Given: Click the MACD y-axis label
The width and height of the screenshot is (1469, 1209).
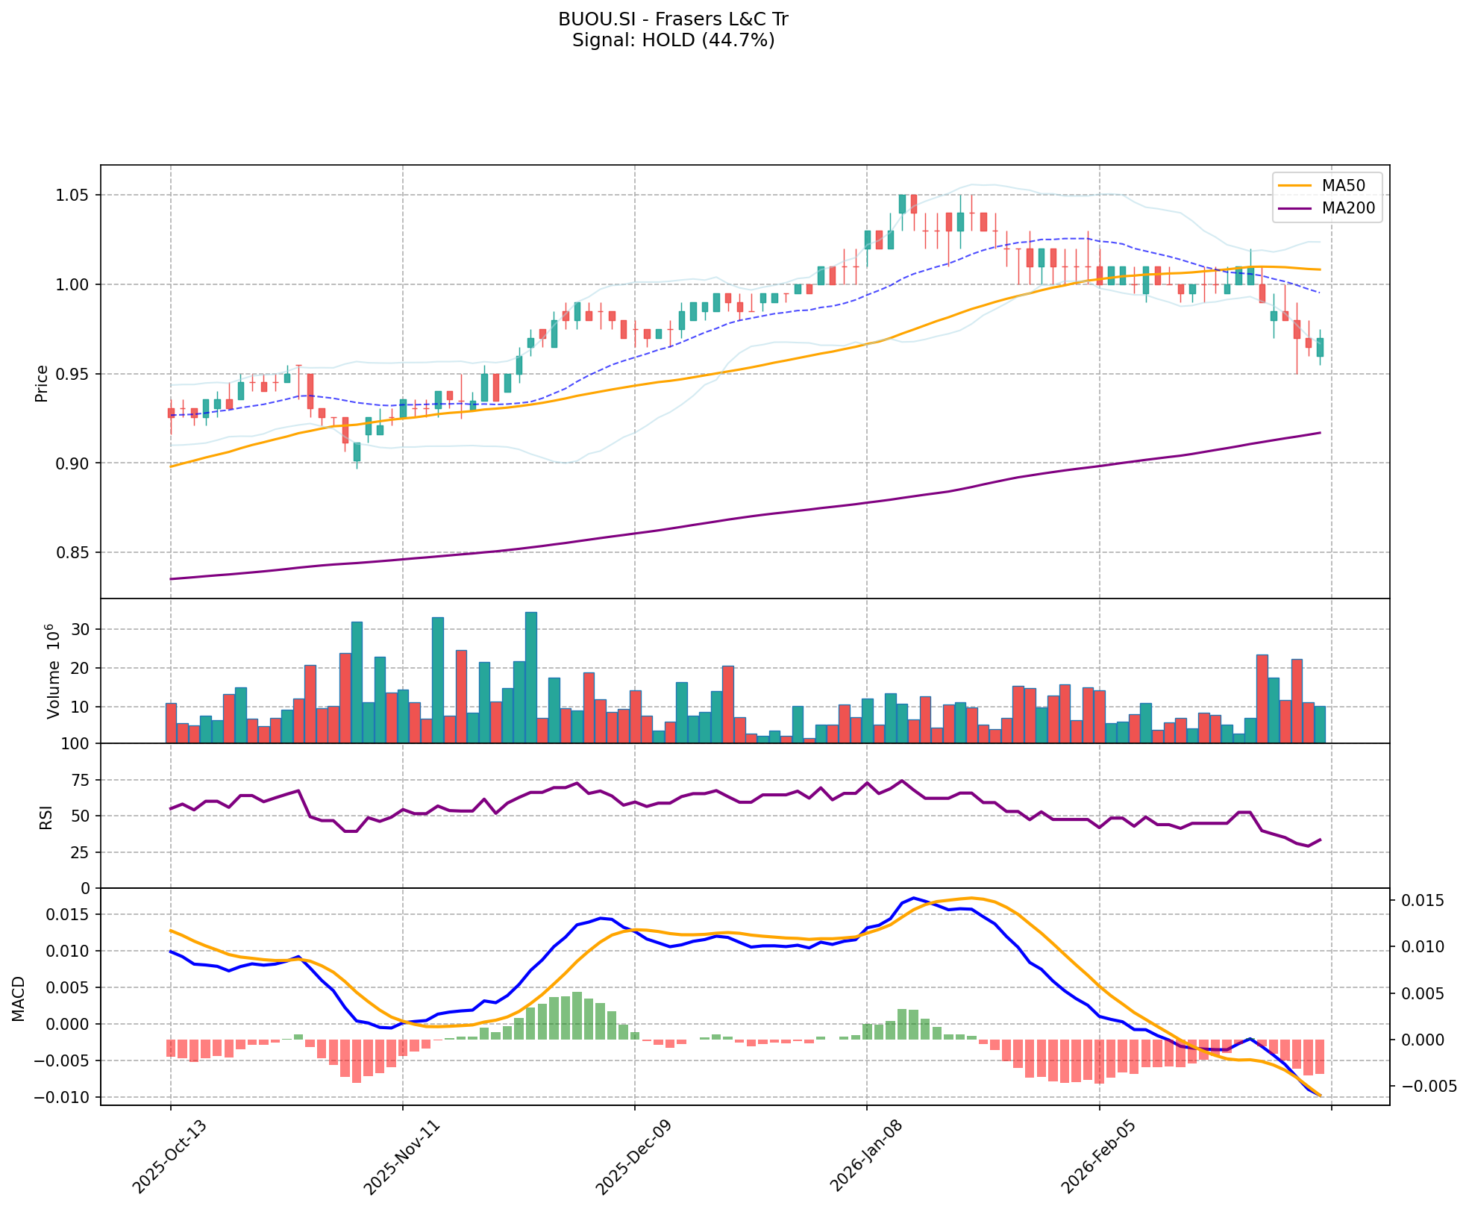Looking at the screenshot, I should (x=19, y=999).
